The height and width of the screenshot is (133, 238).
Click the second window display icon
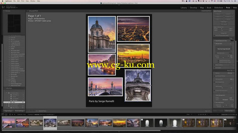pos(6,115)
